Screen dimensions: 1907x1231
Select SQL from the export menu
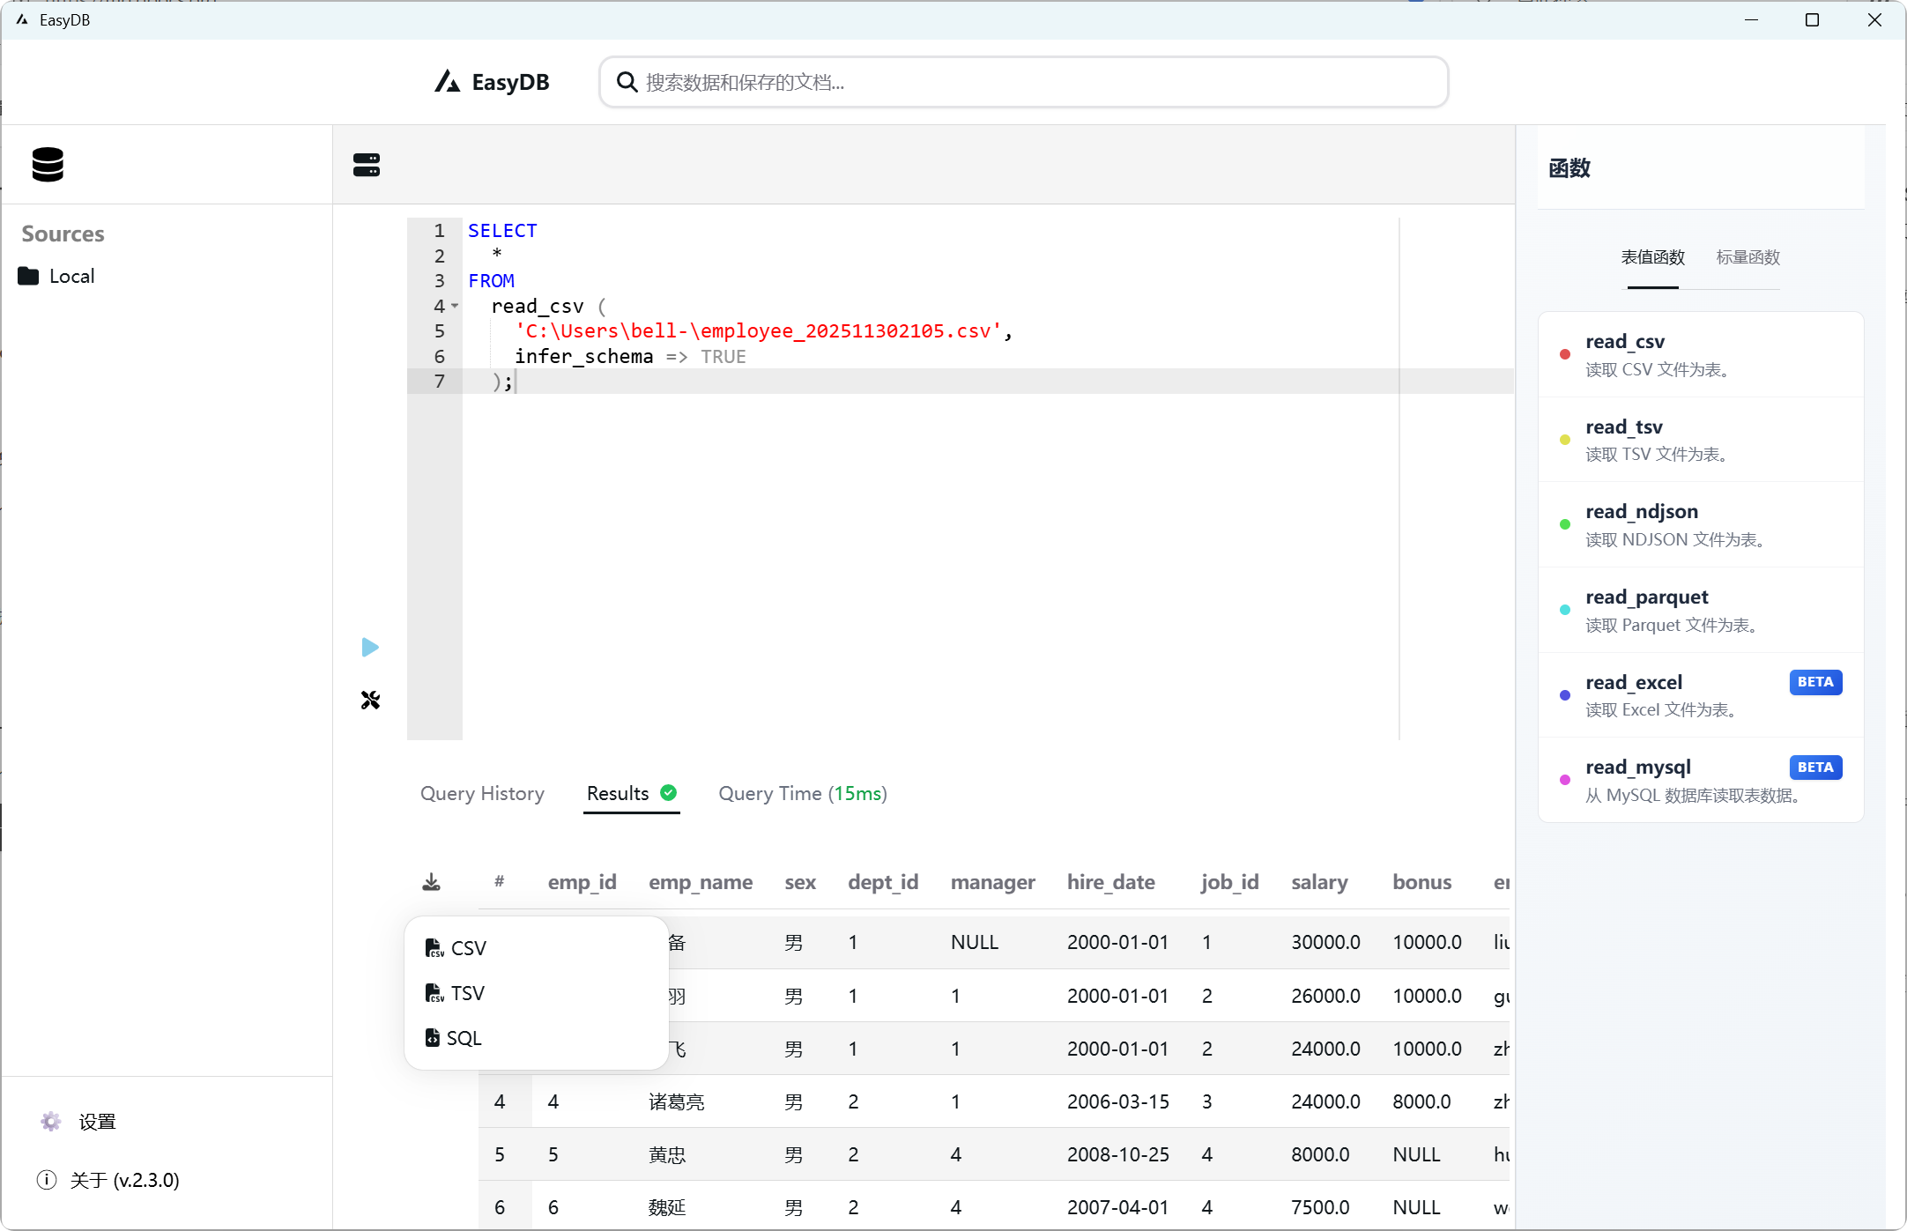[x=464, y=1037]
